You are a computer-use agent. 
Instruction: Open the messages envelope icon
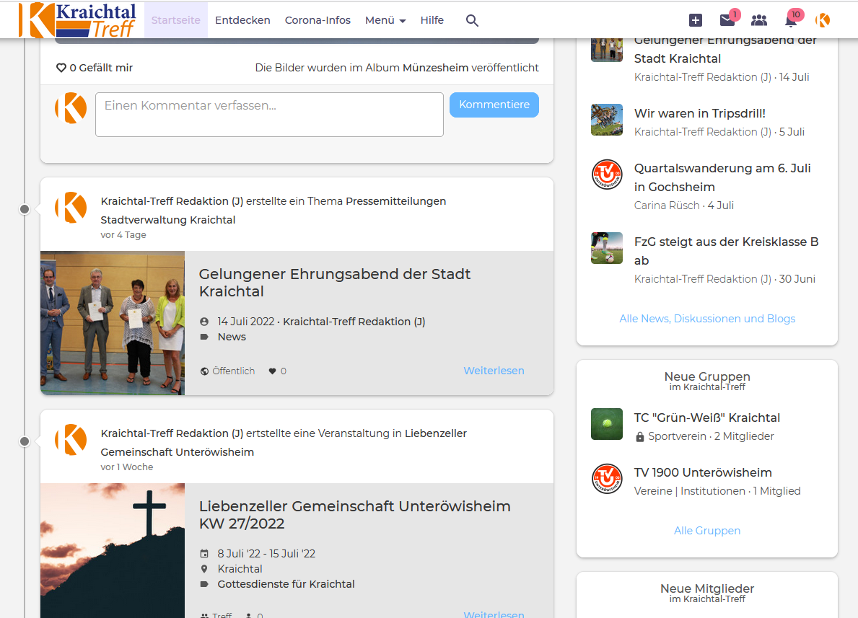pos(727,20)
